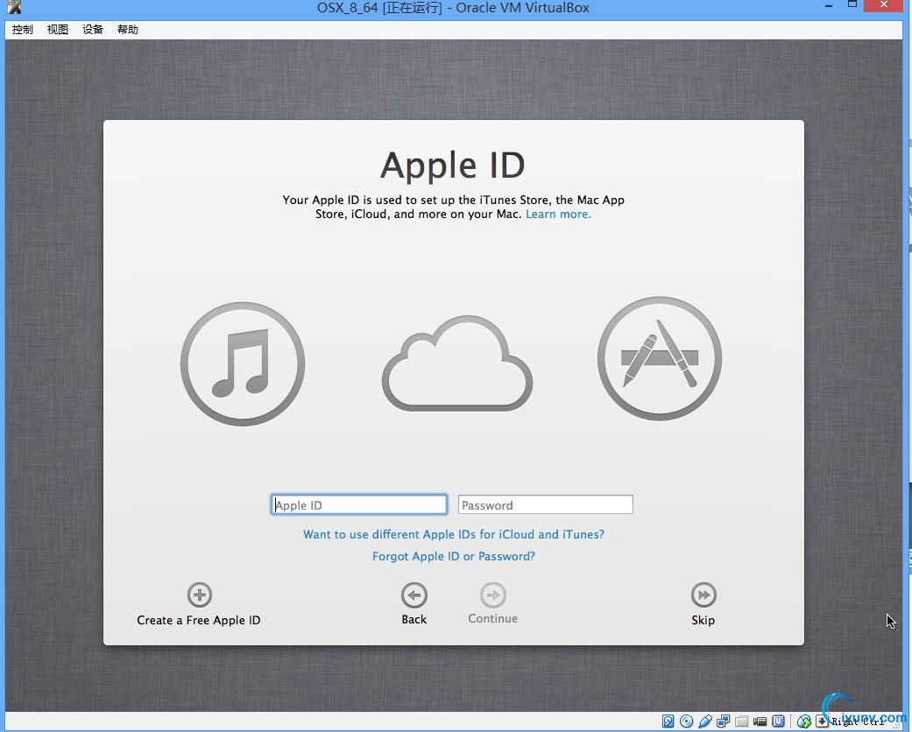Click the iCloud cloud icon
The image size is (912, 732).
click(x=456, y=365)
